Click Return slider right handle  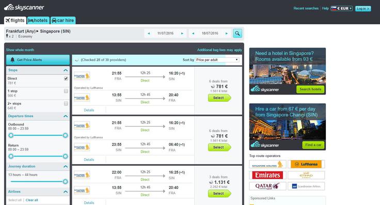(65, 156)
